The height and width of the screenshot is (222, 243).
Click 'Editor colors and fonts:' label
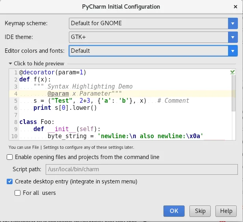35,51
